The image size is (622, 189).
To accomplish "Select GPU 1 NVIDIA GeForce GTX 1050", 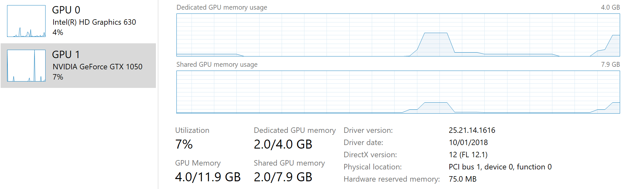I will click(x=78, y=66).
